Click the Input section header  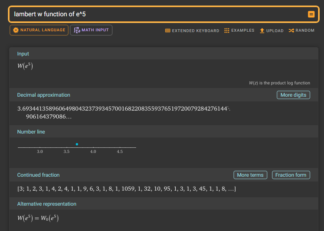point(23,54)
